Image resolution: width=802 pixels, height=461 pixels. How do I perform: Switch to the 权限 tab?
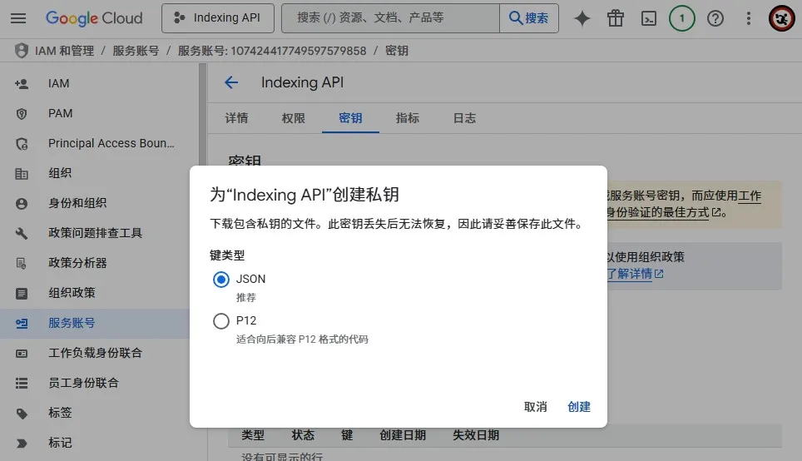[293, 118]
